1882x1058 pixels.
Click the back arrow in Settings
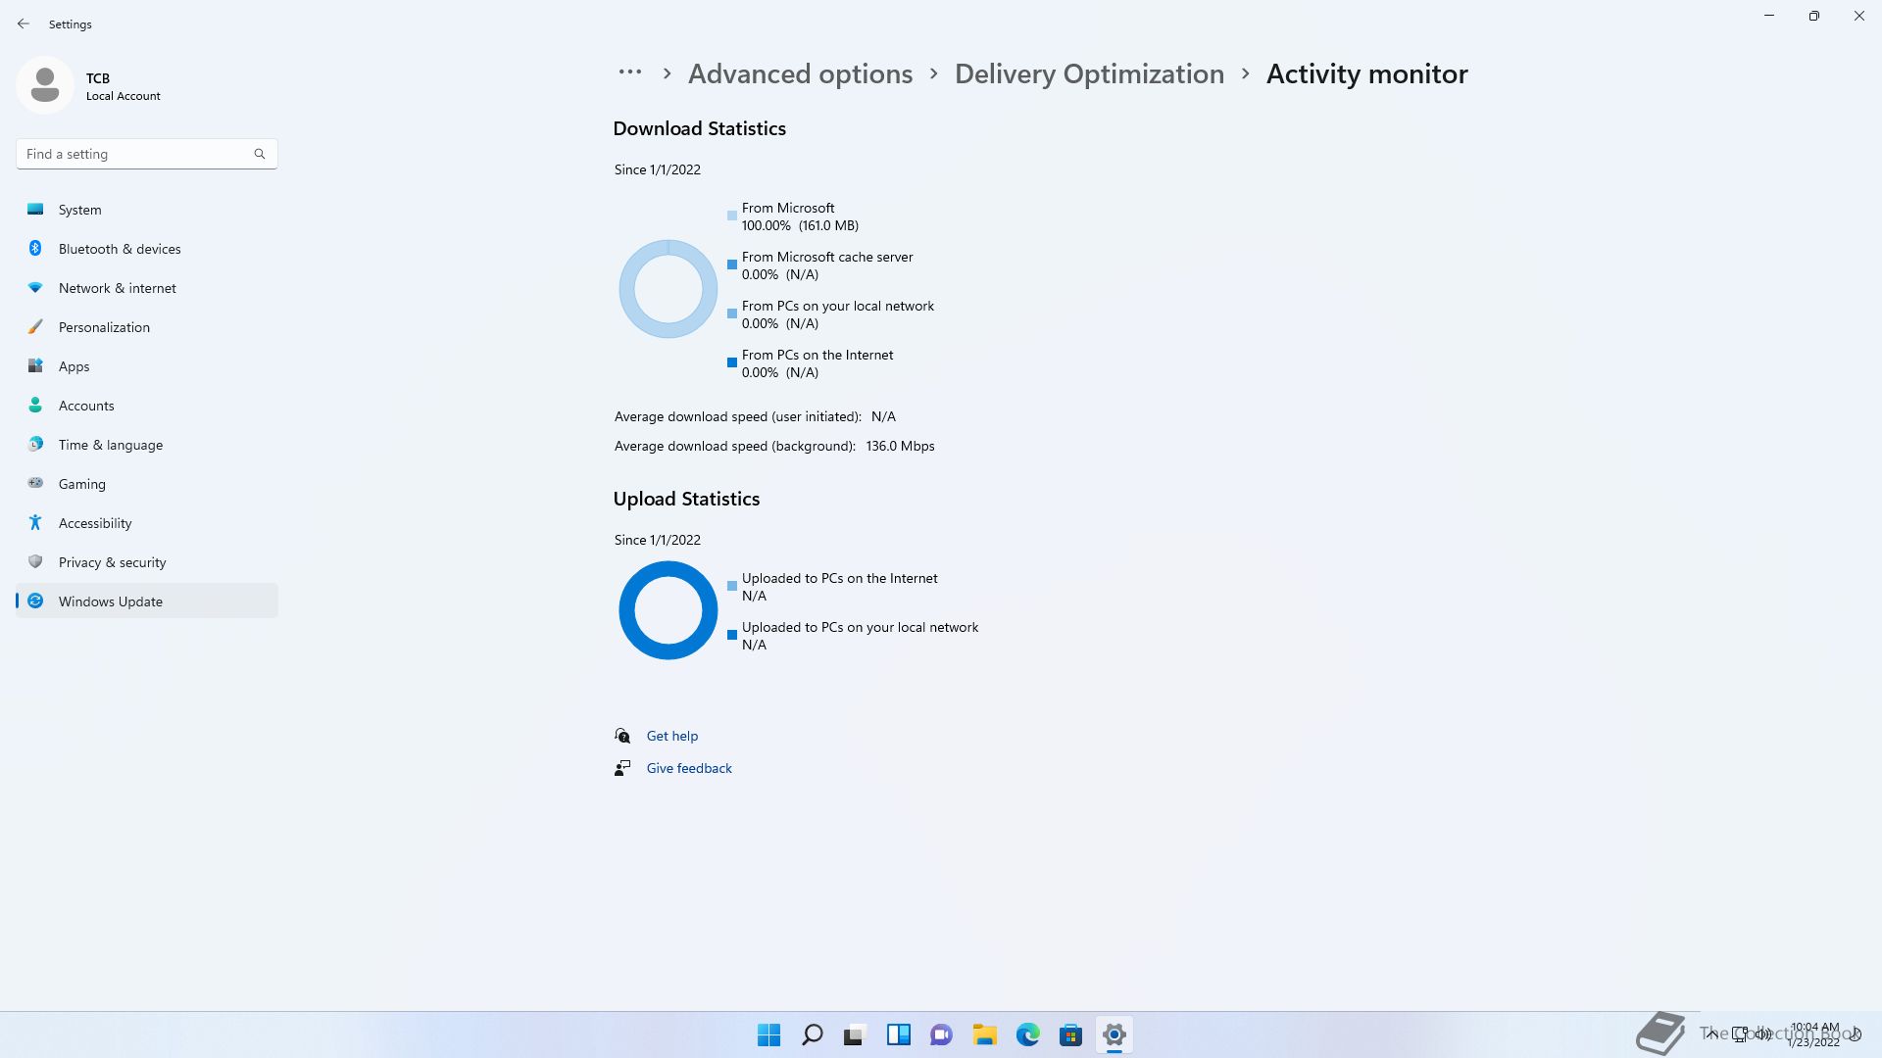pyautogui.click(x=24, y=24)
